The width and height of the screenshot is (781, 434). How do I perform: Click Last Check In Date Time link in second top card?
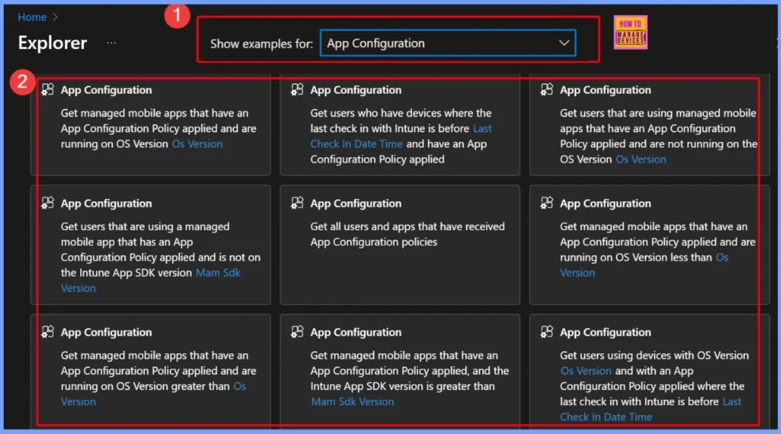[356, 144]
